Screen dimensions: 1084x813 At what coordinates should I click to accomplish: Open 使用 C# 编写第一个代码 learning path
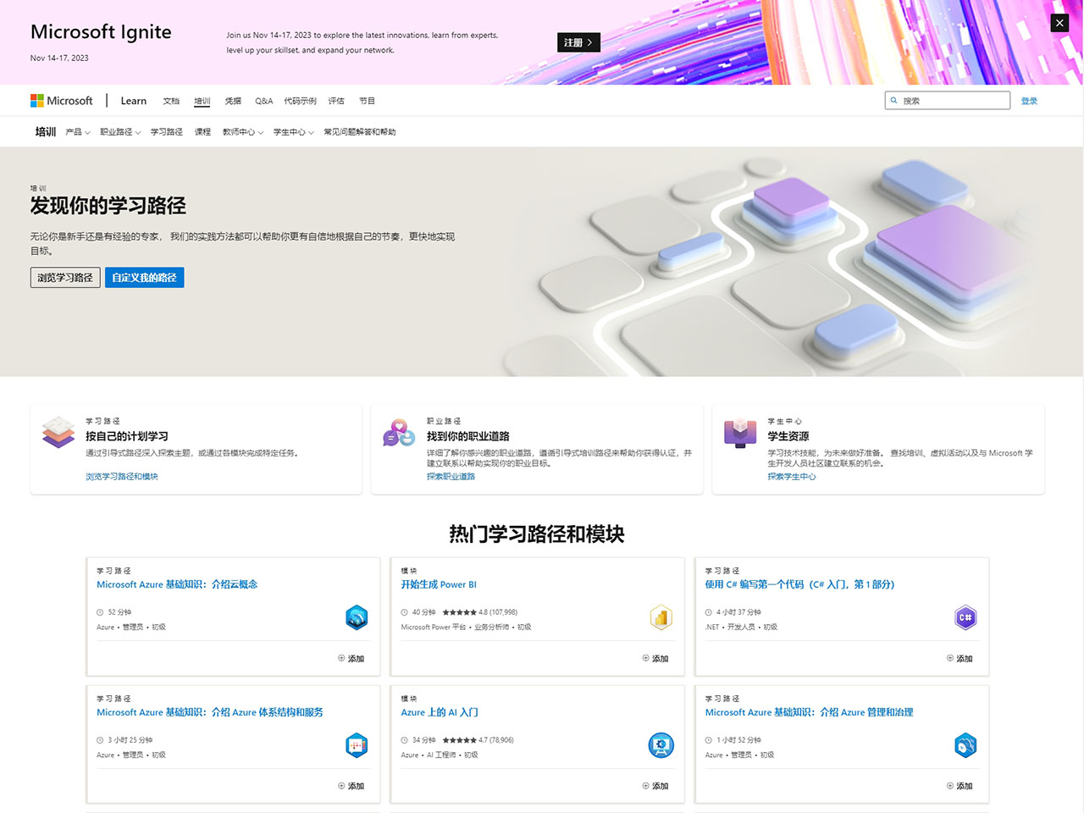click(799, 584)
